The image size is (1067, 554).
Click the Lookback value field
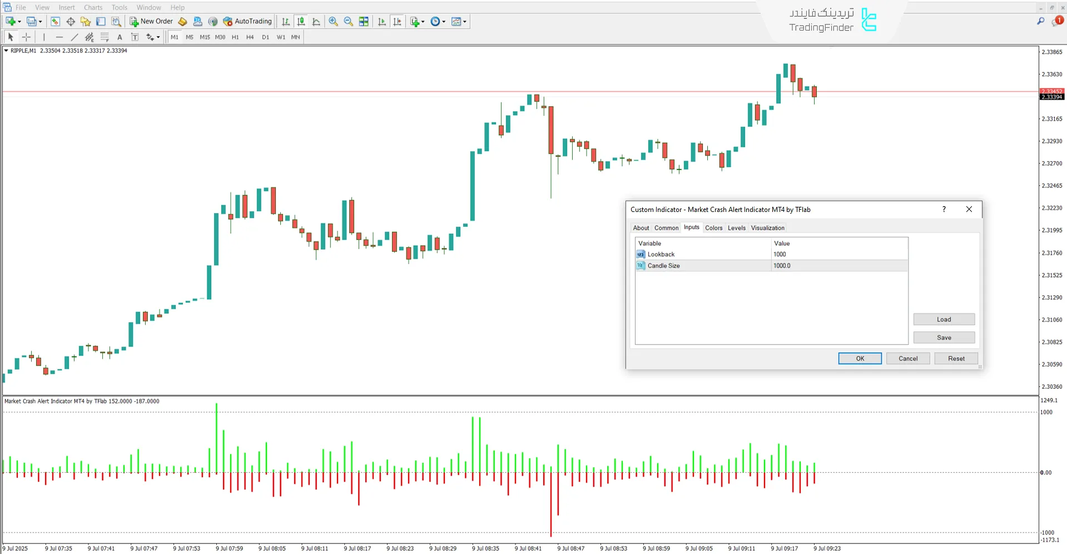pyautogui.click(x=812, y=254)
